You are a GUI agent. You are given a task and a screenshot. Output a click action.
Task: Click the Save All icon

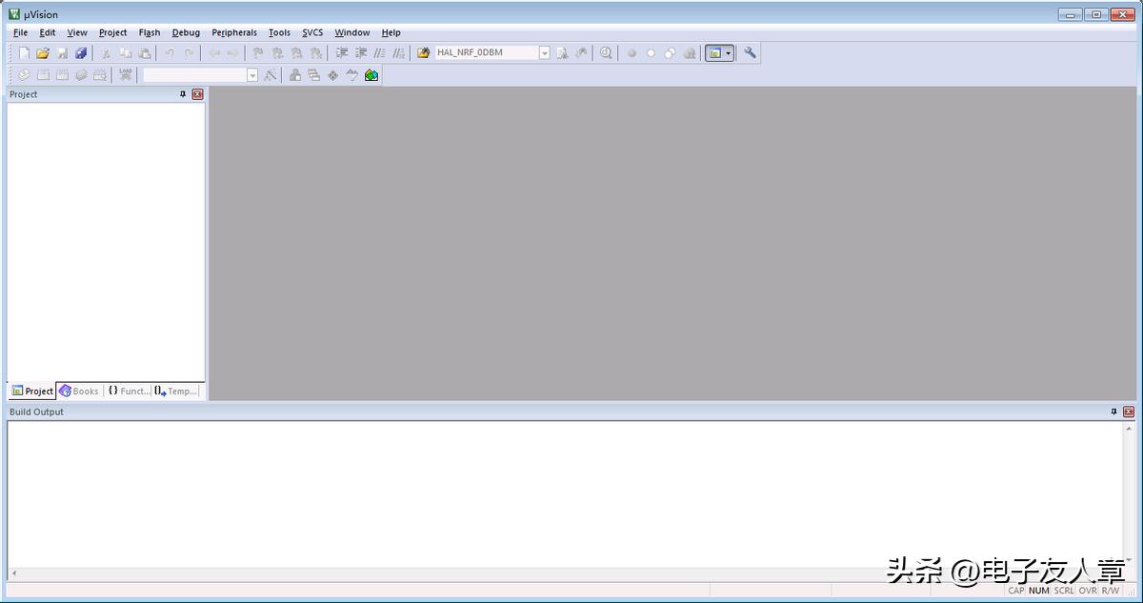[81, 53]
